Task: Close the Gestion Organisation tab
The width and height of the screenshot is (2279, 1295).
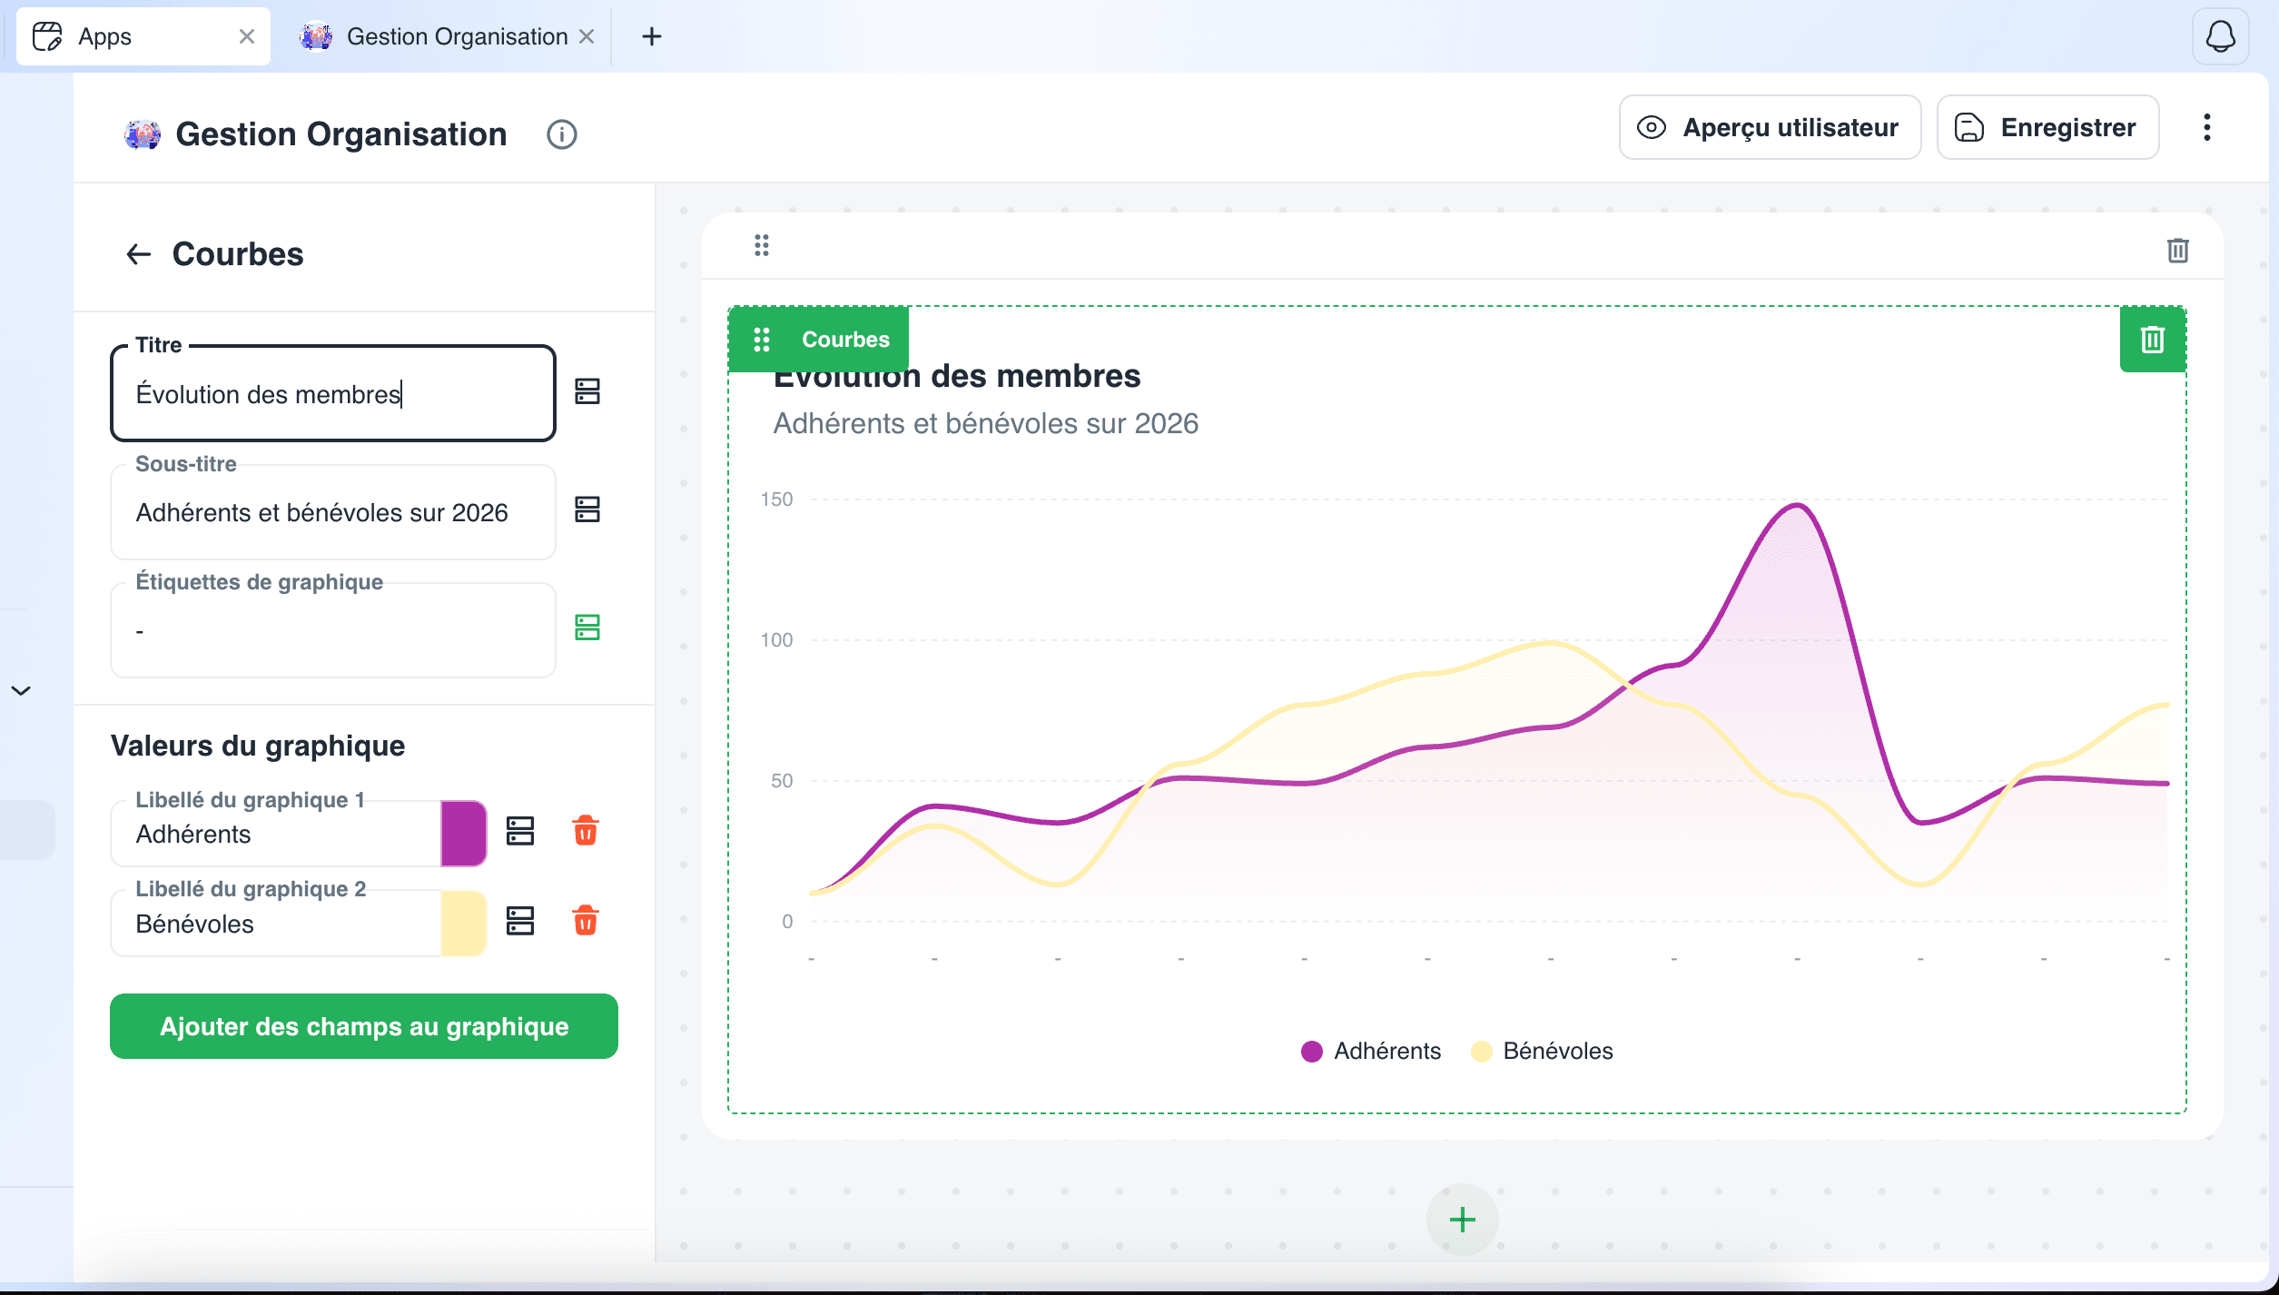Action: click(x=587, y=36)
